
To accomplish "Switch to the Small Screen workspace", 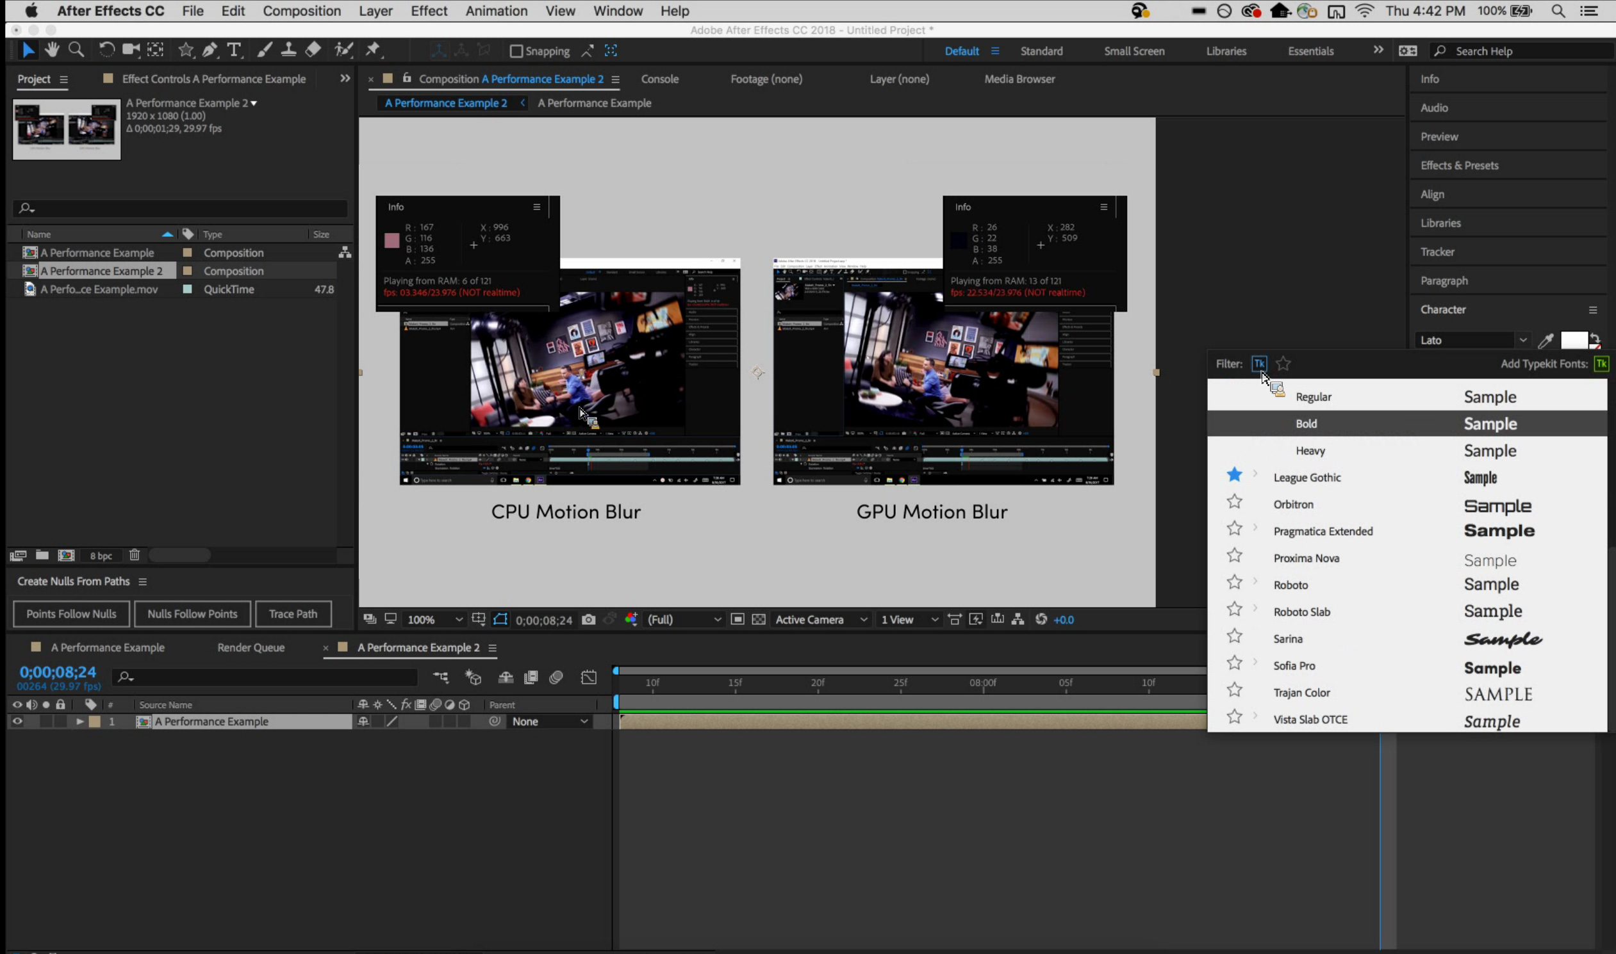I will click(x=1134, y=51).
